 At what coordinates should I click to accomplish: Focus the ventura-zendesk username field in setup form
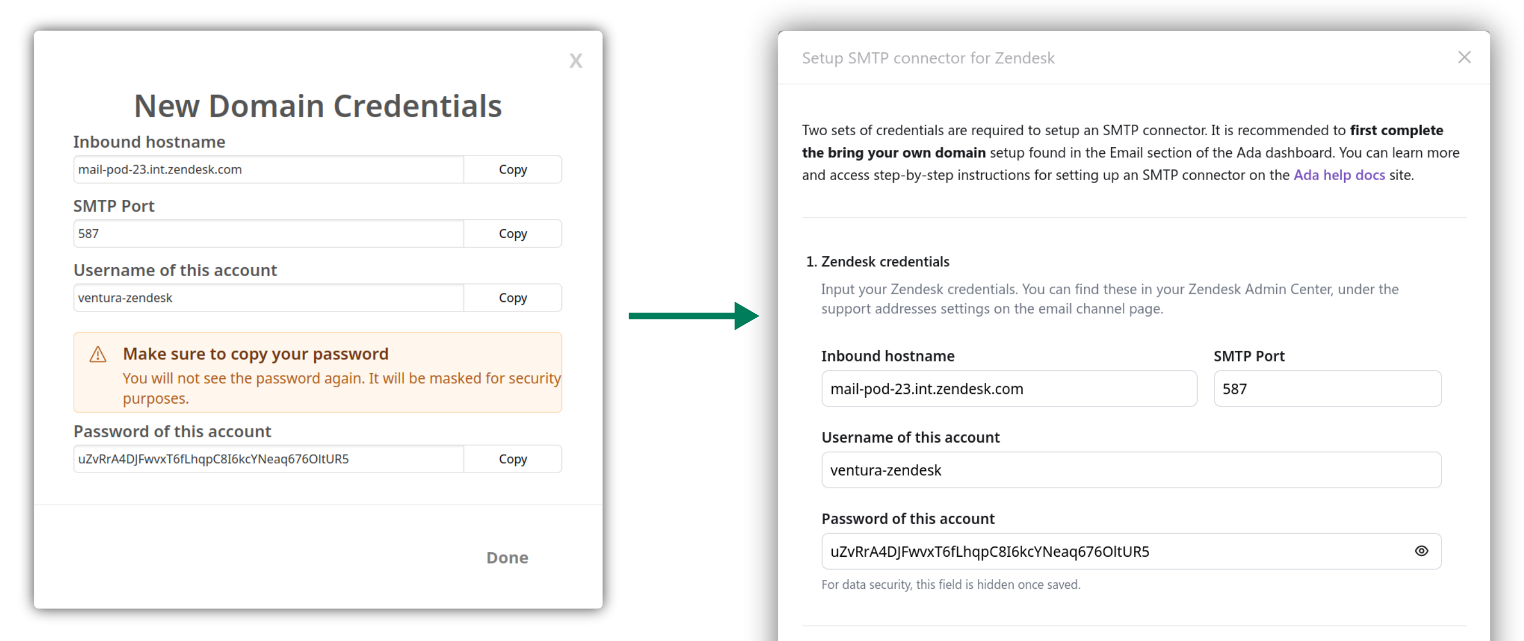pos(1131,470)
